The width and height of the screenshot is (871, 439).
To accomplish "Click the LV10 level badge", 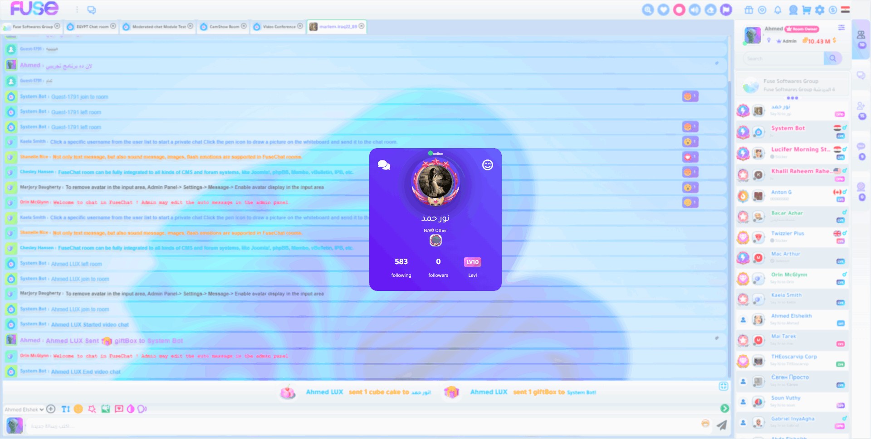I will (473, 262).
